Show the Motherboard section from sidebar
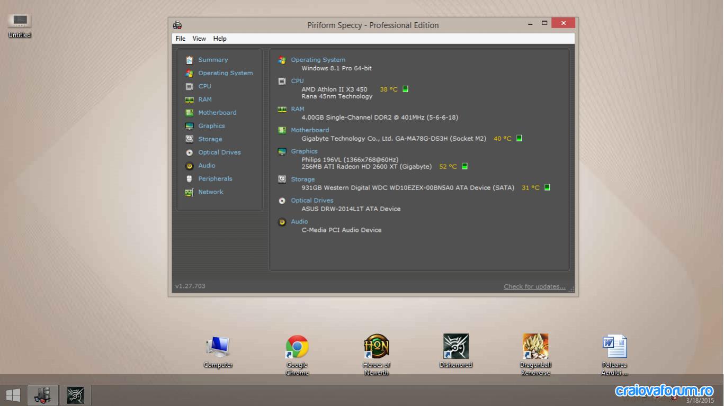The height and width of the screenshot is (406, 724). (x=217, y=113)
